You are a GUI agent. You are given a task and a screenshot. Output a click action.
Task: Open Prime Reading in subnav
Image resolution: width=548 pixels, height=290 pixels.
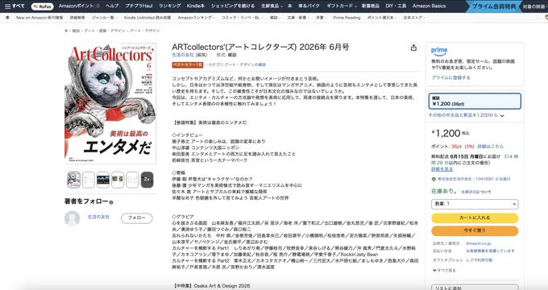(347, 18)
